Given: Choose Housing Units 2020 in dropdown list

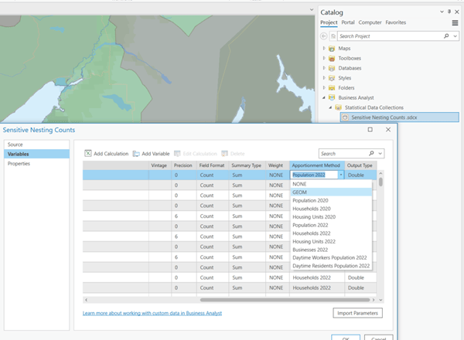Looking at the screenshot, I should point(331,216).
